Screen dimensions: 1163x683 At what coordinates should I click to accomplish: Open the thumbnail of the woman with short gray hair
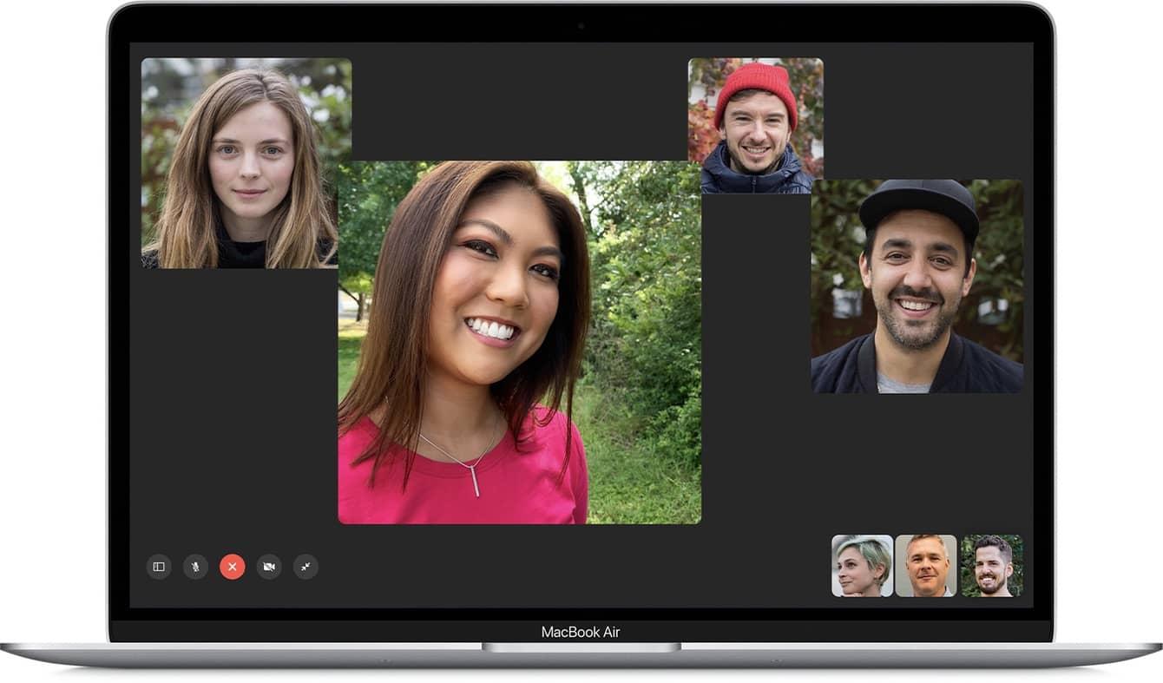tap(862, 566)
